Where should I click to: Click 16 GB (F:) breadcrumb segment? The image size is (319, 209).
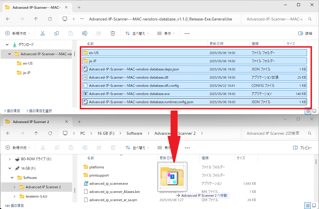tap(106, 134)
